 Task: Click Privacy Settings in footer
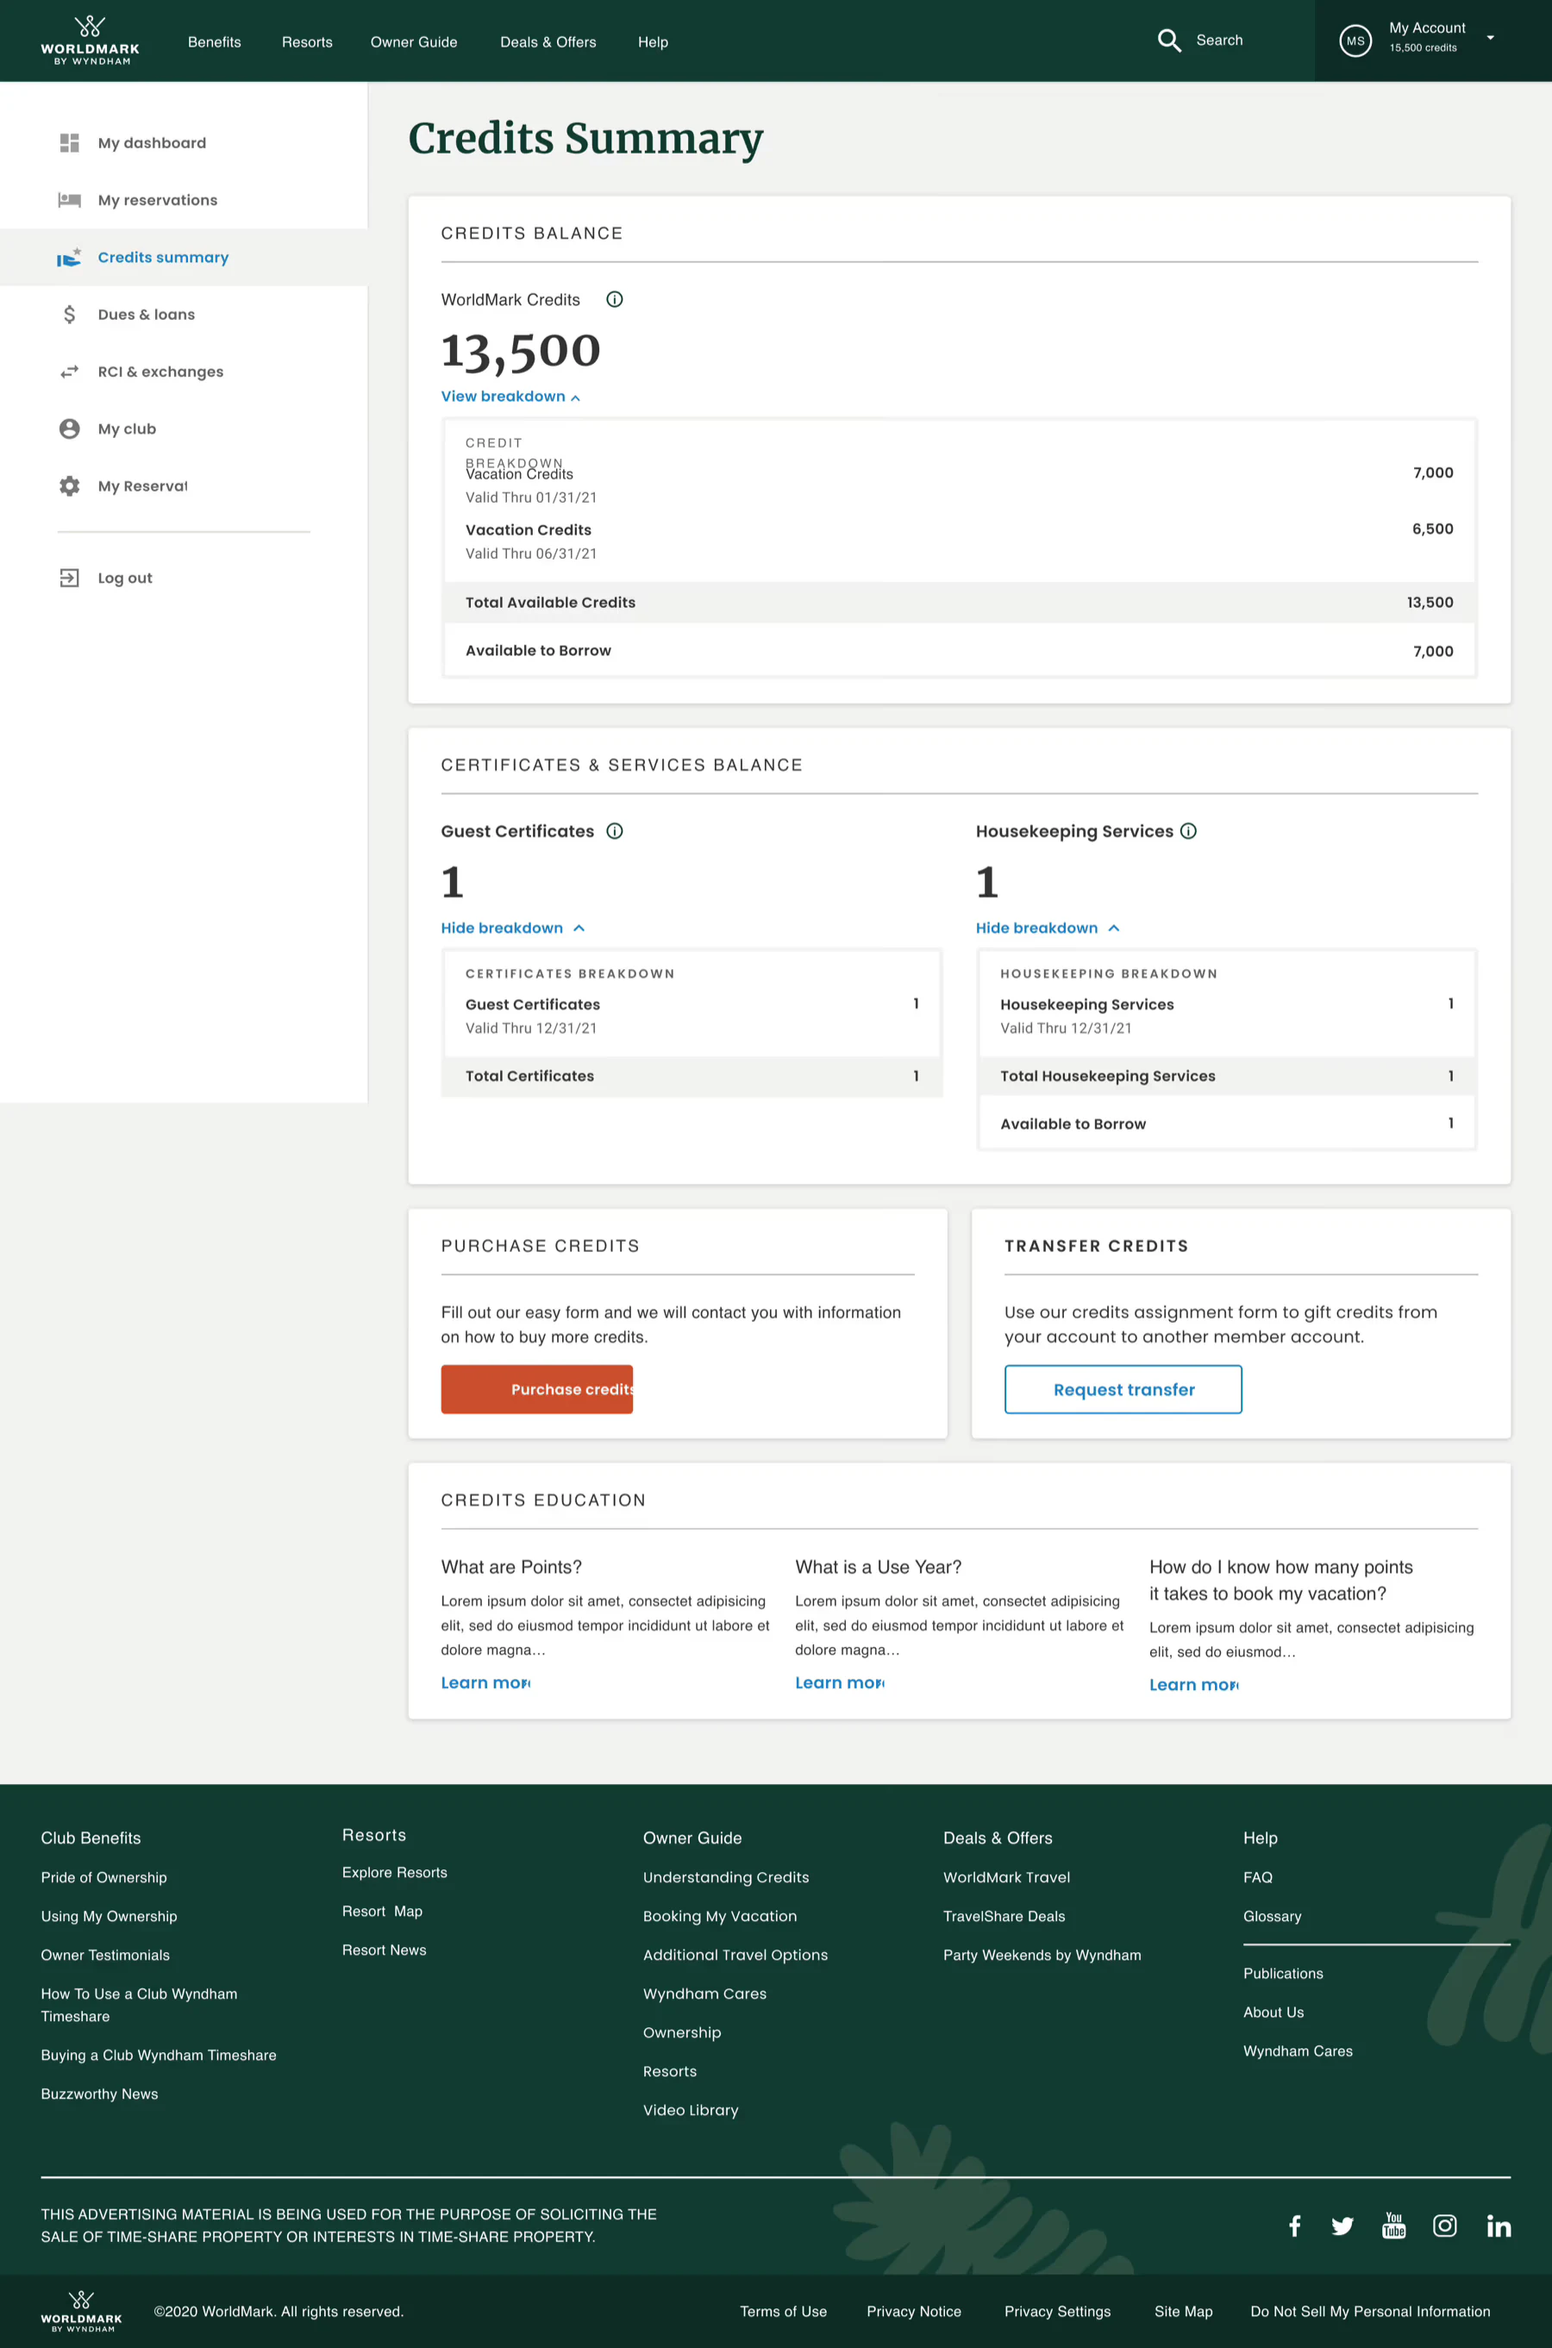coord(1058,2312)
